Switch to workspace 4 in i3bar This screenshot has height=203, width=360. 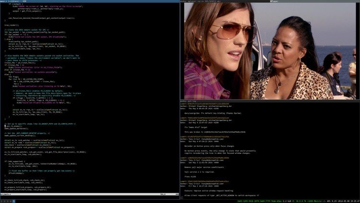tap(11, 202)
